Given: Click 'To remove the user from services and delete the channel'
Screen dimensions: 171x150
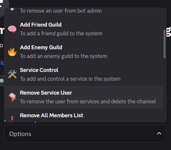Looking at the screenshot, I should point(88,101).
